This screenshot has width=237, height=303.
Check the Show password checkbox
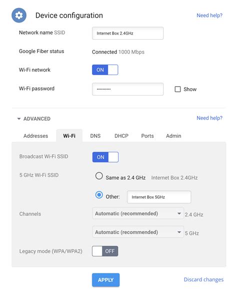[x=177, y=89]
